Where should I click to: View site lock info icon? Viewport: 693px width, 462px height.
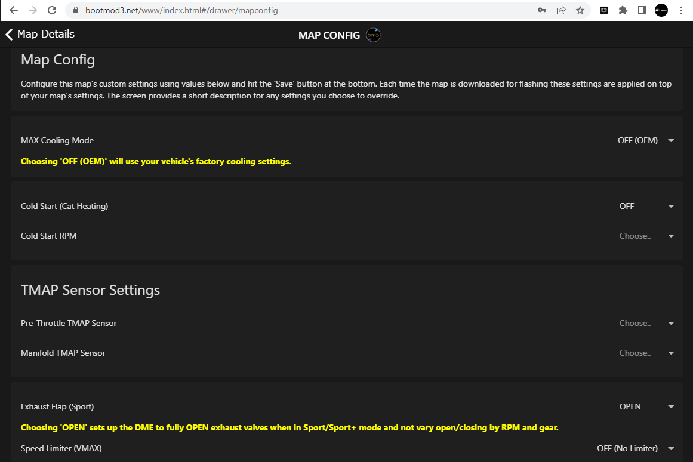(x=76, y=10)
